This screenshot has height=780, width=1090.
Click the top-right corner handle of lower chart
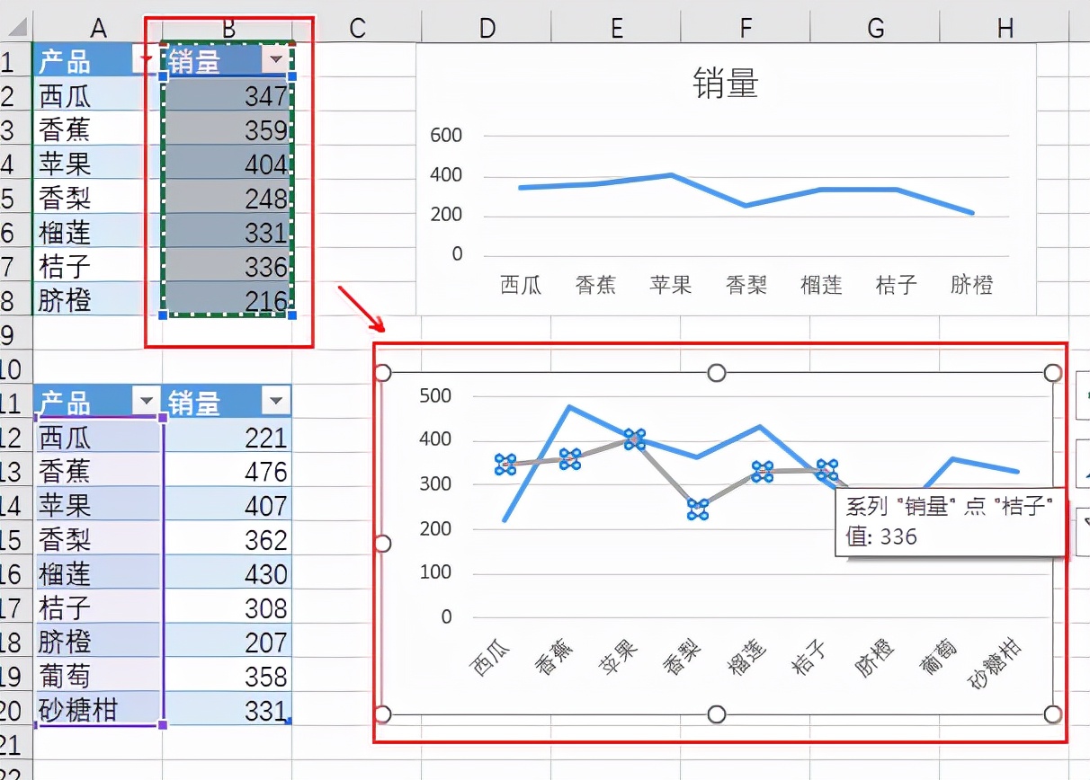tap(1052, 372)
